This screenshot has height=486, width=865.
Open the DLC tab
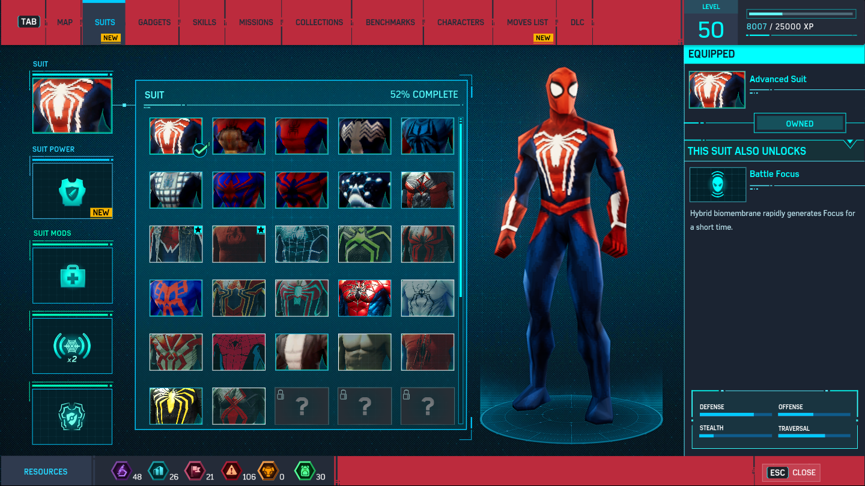click(577, 22)
